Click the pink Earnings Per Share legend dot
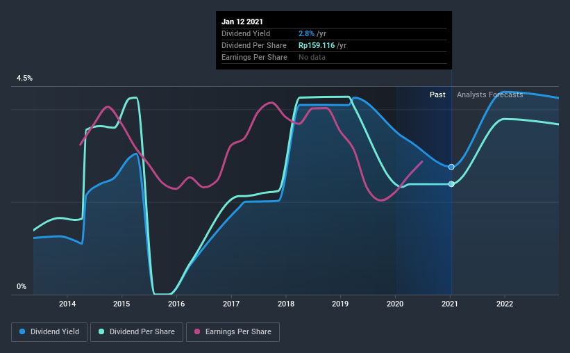The width and height of the screenshot is (570, 353). coord(197,331)
